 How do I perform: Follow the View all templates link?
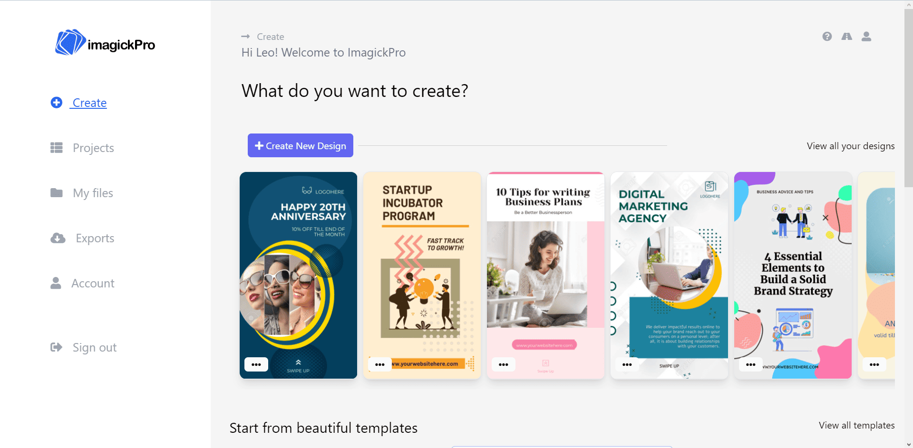pyautogui.click(x=856, y=425)
